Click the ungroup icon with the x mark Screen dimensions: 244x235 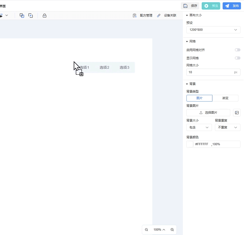point(31,16)
